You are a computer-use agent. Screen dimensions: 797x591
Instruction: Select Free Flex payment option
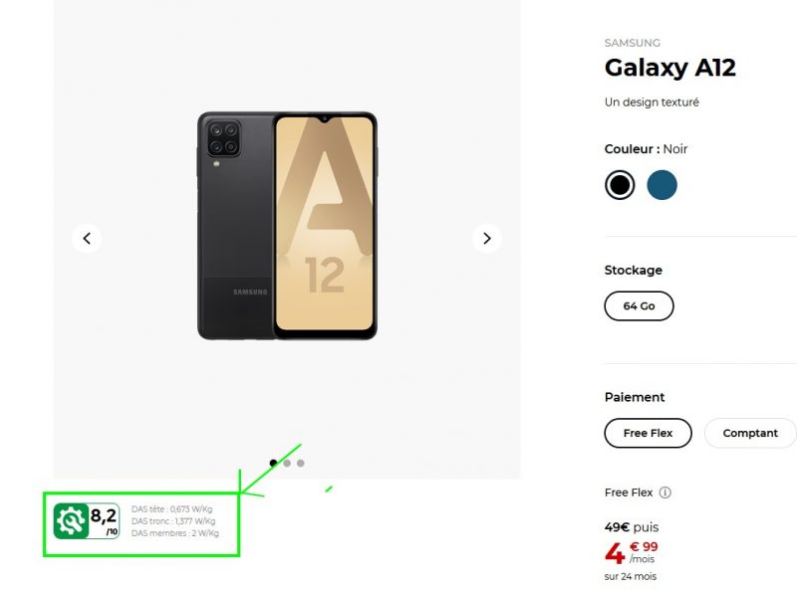click(648, 433)
